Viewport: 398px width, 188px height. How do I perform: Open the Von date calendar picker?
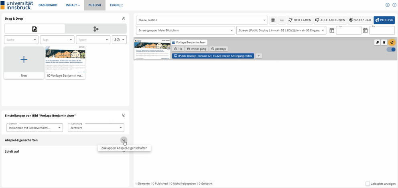[332, 31]
